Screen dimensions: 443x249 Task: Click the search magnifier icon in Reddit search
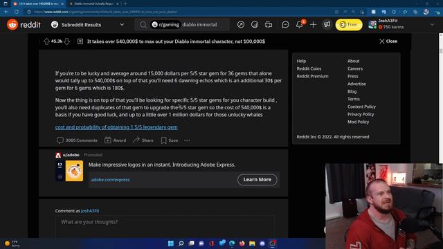click(x=143, y=25)
